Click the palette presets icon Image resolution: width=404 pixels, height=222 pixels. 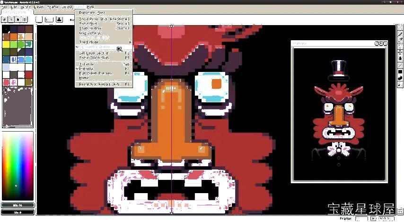[18, 19]
